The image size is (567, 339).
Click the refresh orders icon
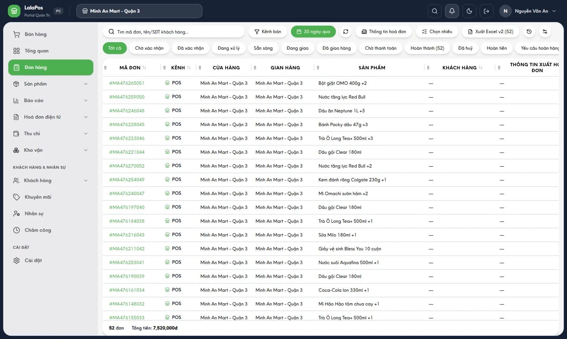pyautogui.click(x=346, y=32)
